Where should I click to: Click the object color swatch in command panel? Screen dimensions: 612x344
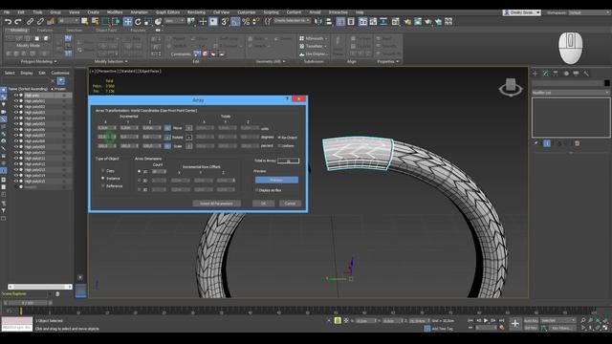606,83
